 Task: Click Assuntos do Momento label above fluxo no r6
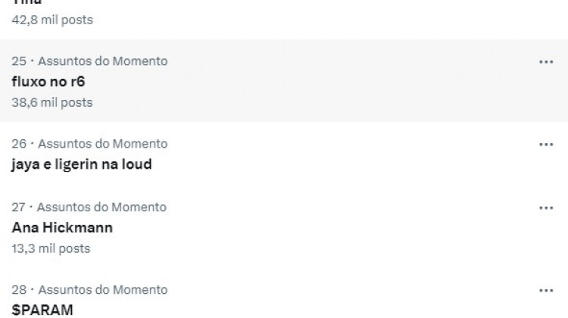(x=103, y=61)
